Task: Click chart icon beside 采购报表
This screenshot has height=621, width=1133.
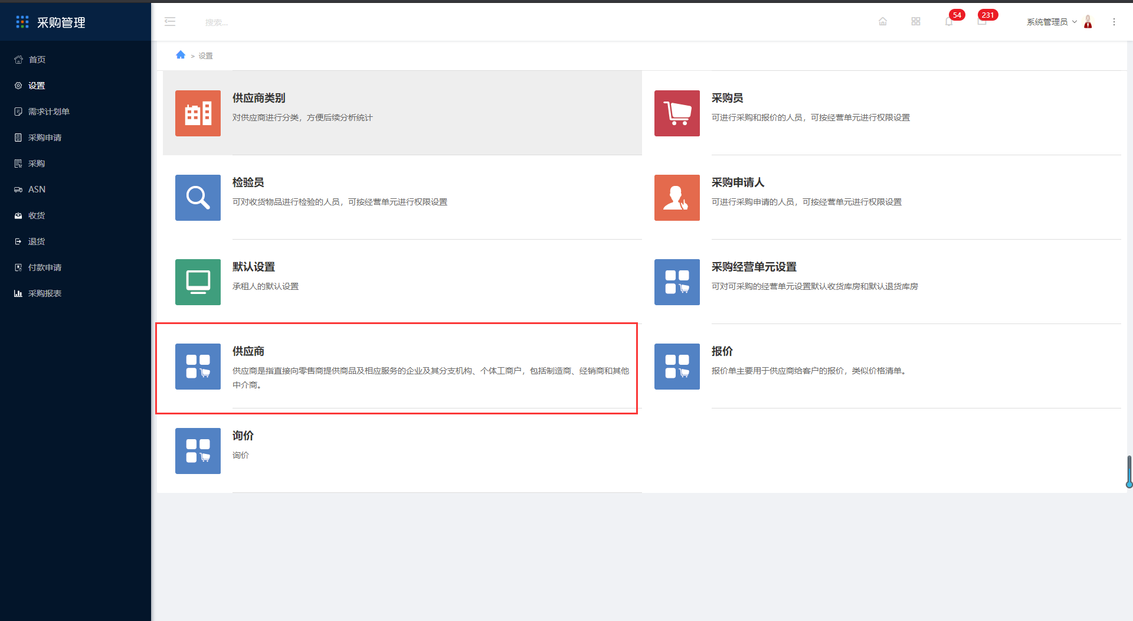Action: [18, 293]
